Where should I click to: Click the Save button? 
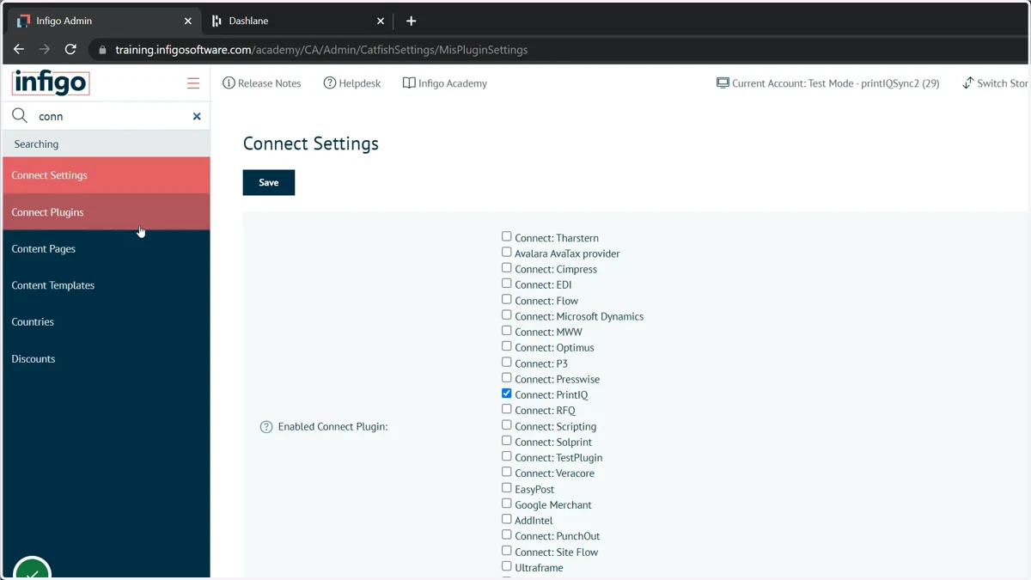pyautogui.click(x=269, y=182)
